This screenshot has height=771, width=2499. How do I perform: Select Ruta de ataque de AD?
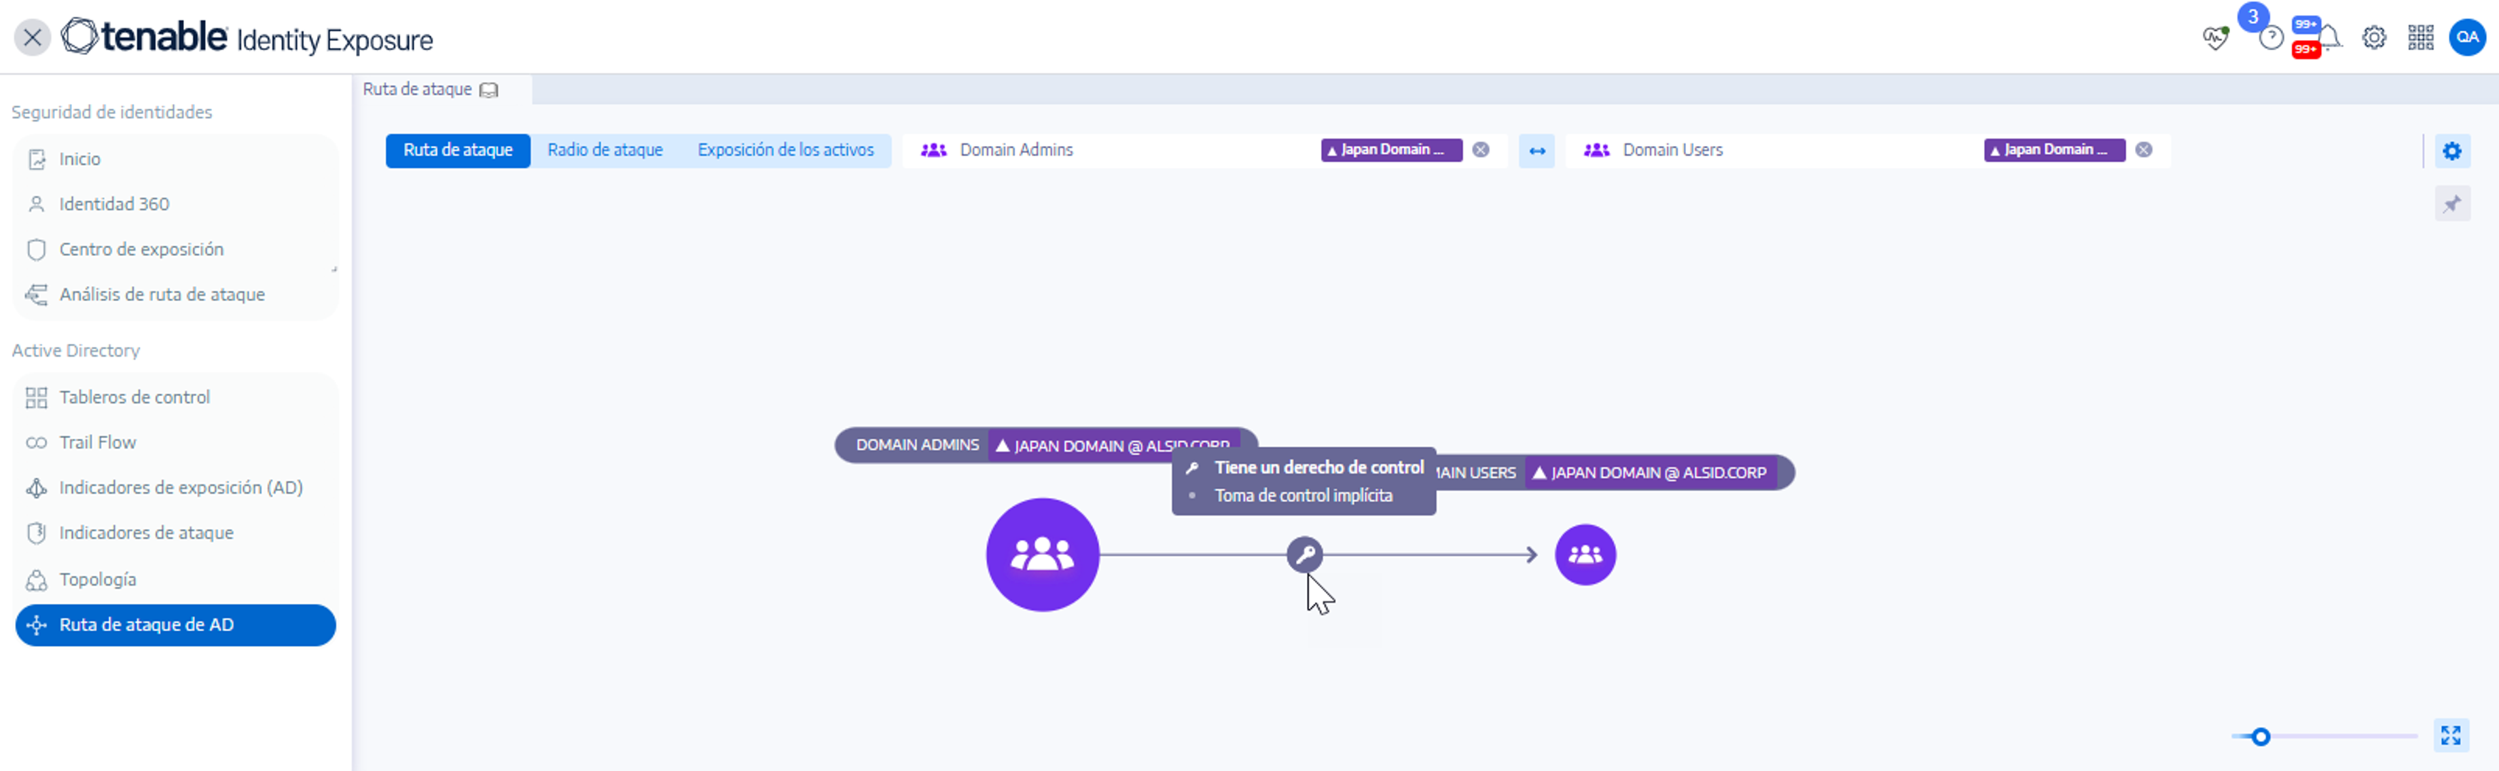[x=176, y=624]
